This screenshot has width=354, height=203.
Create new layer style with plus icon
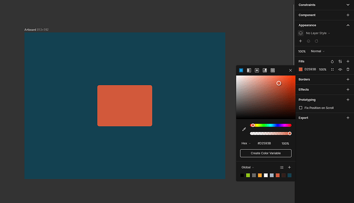301,41
